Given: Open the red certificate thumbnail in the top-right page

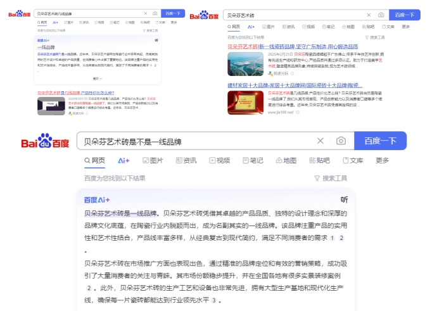Looking at the screenshot, I should (246, 103).
